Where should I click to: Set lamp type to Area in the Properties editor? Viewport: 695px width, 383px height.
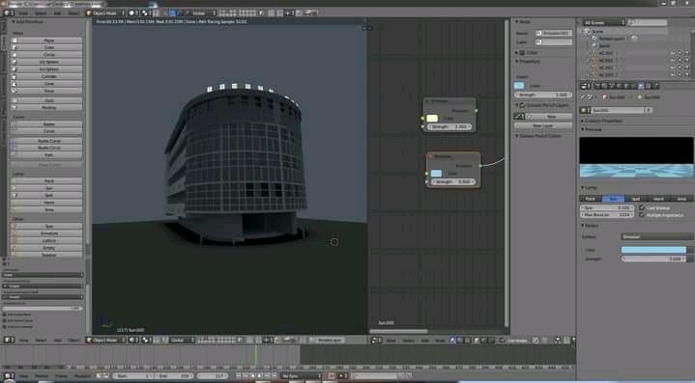681,199
